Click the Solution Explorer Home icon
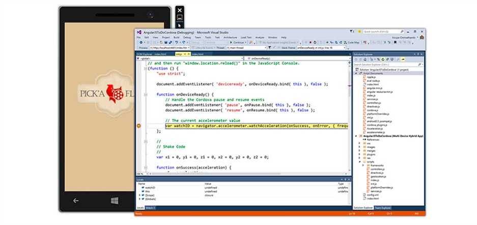477x225 pixels. (364, 59)
